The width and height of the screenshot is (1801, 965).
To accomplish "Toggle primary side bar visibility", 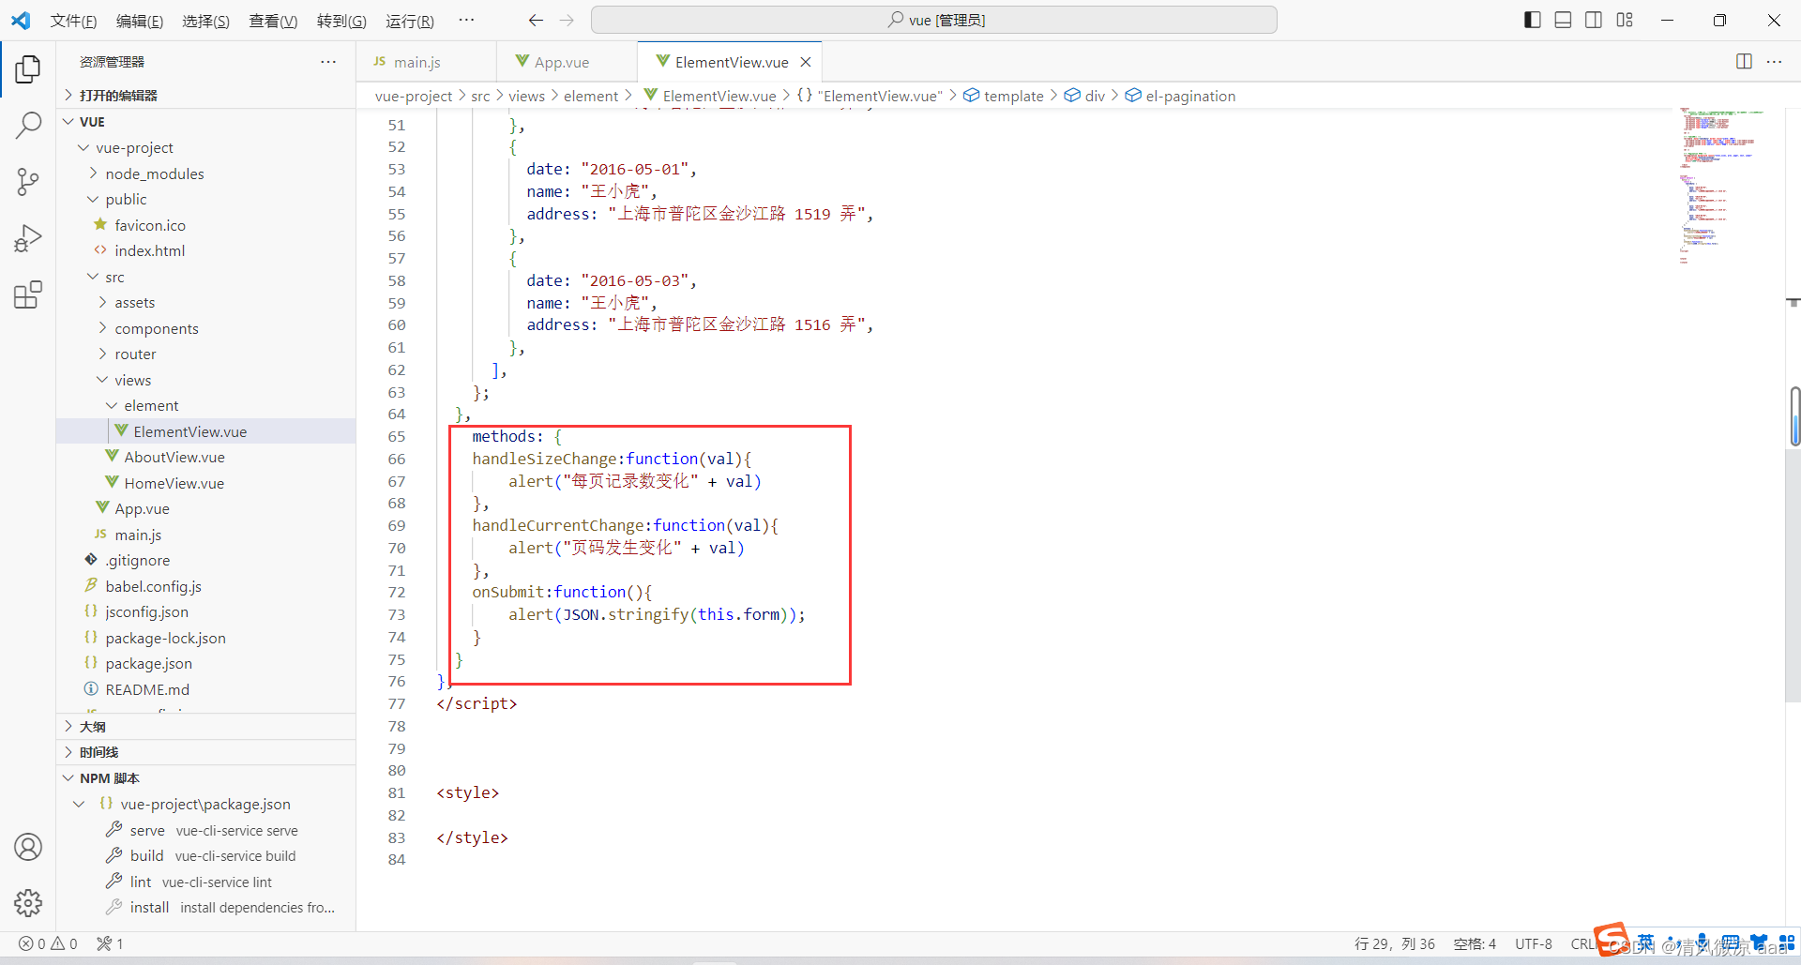I will [1533, 20].
